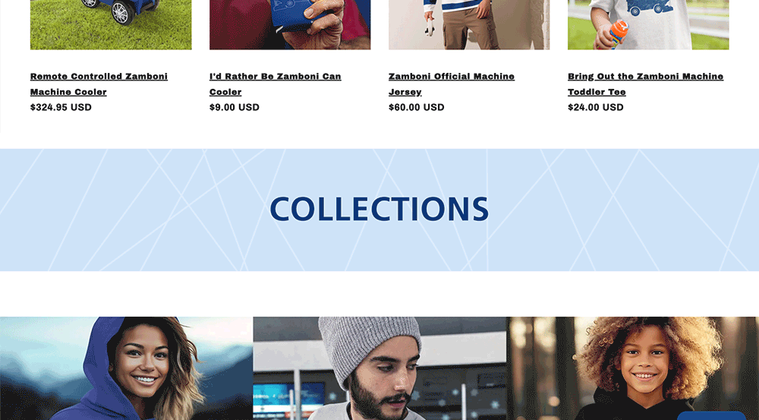Click the COLLECTIONS heading
Viewport: 759px width, 420px height.
(x=379, y=209)
